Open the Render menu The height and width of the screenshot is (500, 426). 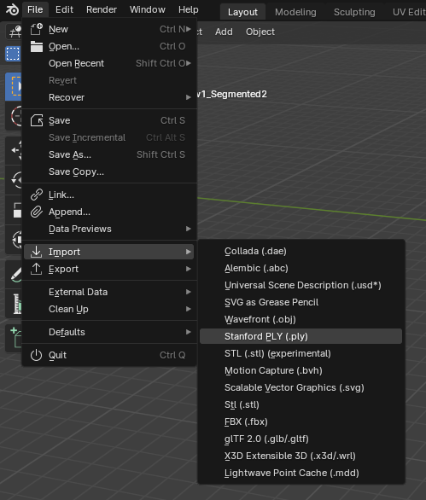pyautogui.click(x=102, y=9)
